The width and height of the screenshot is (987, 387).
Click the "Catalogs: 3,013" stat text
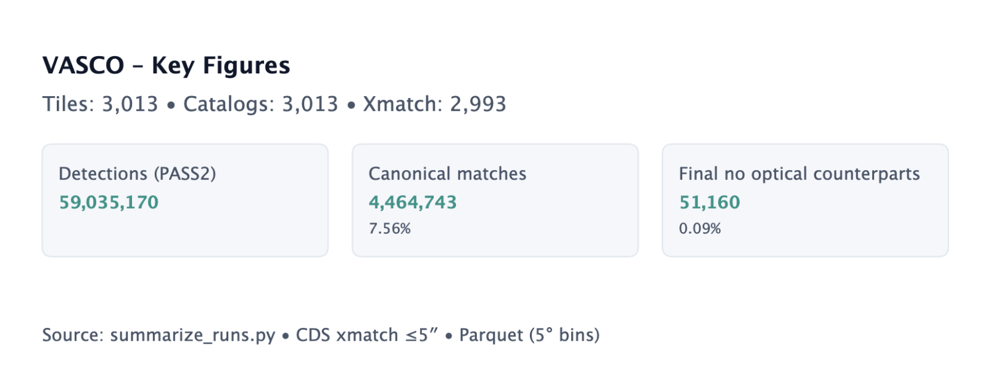pyautogui.click(x=260, y=104)
